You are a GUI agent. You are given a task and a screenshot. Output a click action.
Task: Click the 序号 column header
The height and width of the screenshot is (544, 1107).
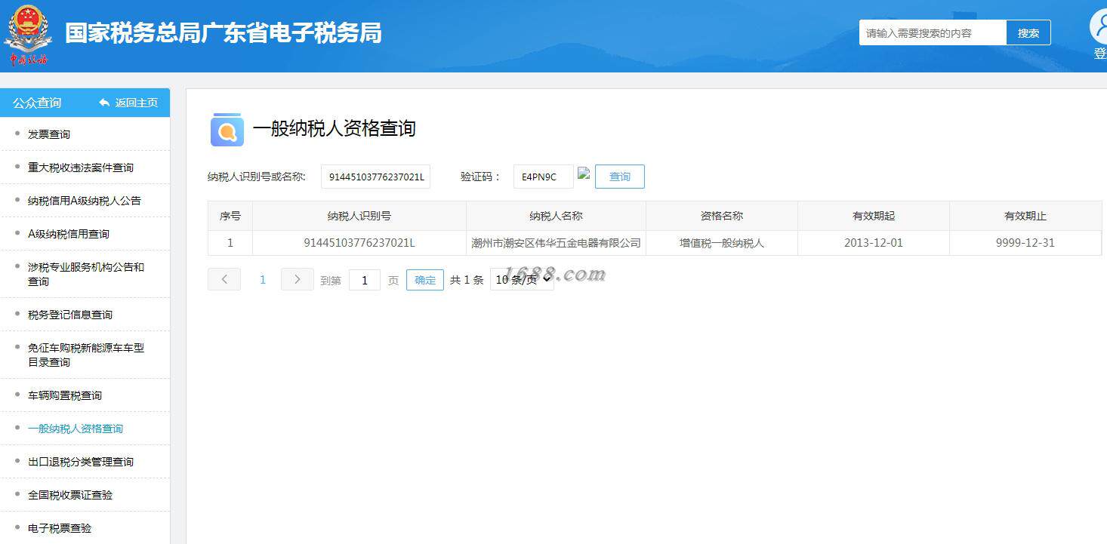(230, 216)
